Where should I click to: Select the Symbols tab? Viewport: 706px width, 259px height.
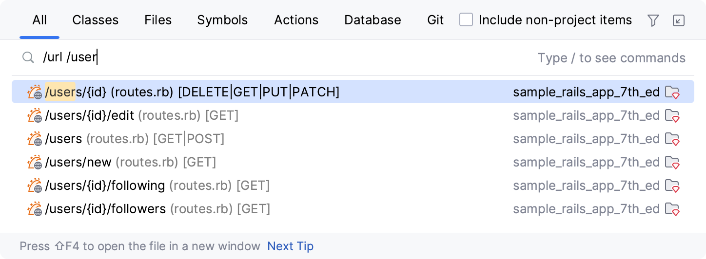(222, 20)
